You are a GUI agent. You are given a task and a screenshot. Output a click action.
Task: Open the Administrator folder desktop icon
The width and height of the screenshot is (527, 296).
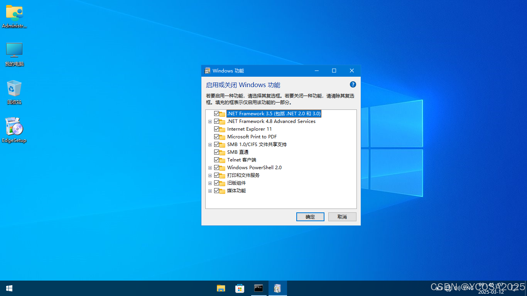14,16
